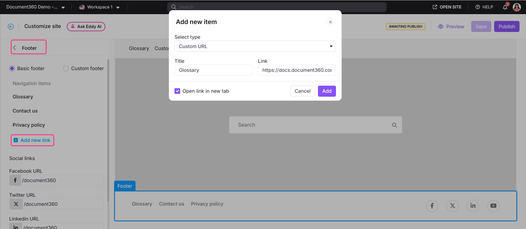Click the plus icon beside Add new link
Screen dimensions: 526x229
pos(16,140)
